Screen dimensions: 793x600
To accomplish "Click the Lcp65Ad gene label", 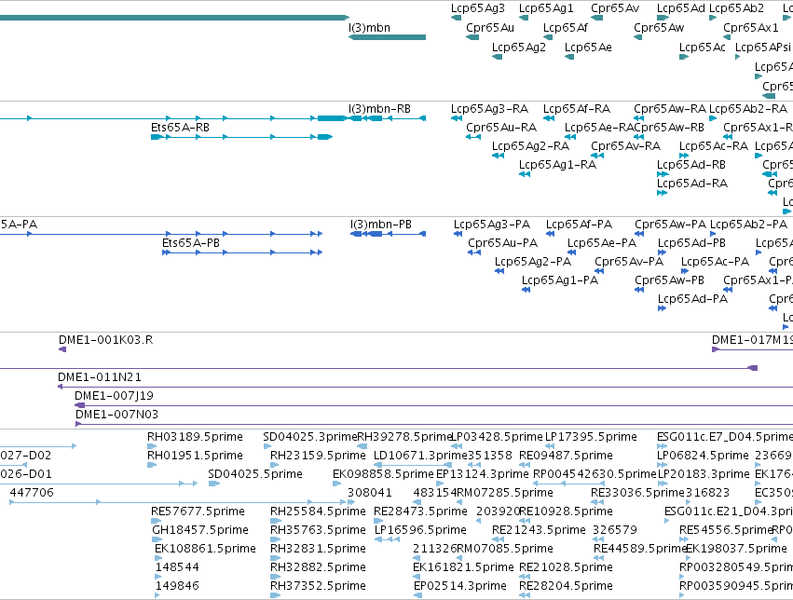I will click(681, 8).
